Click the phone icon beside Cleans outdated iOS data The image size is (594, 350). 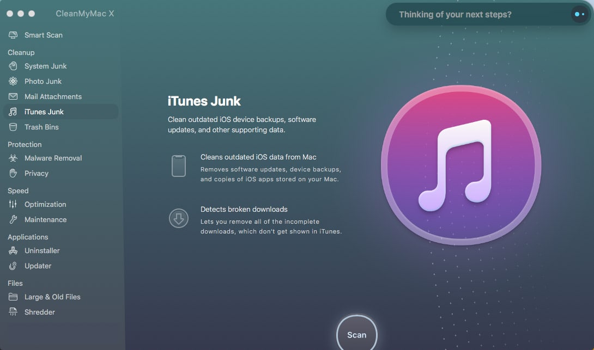pyautogui.click(x=178, y=166)
